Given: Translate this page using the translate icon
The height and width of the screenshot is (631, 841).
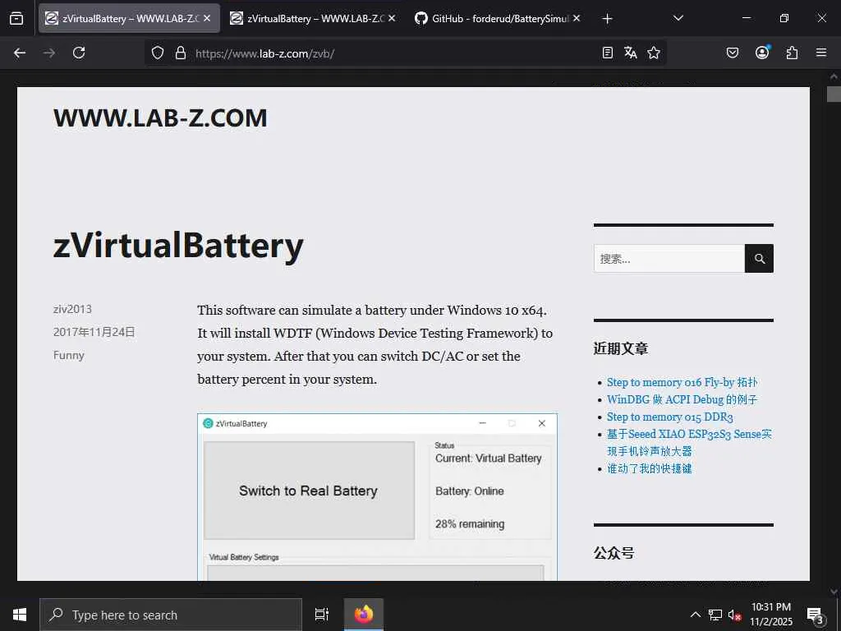Looking at the screenshot, I should (630, 53).
